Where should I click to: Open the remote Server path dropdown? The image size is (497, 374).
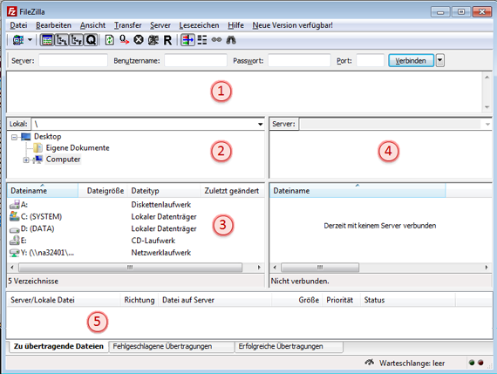(x=487, y=124)
